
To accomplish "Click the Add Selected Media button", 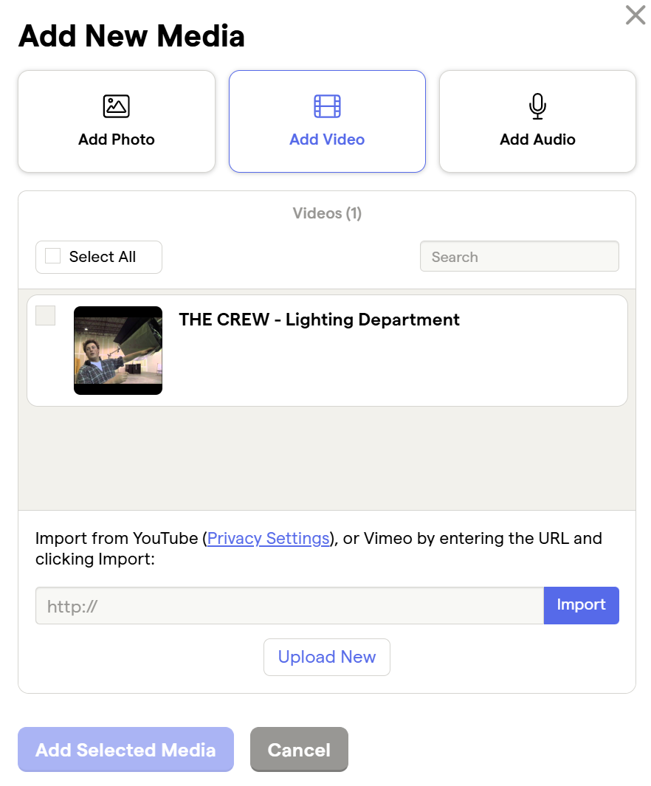I will click(125, 750).
